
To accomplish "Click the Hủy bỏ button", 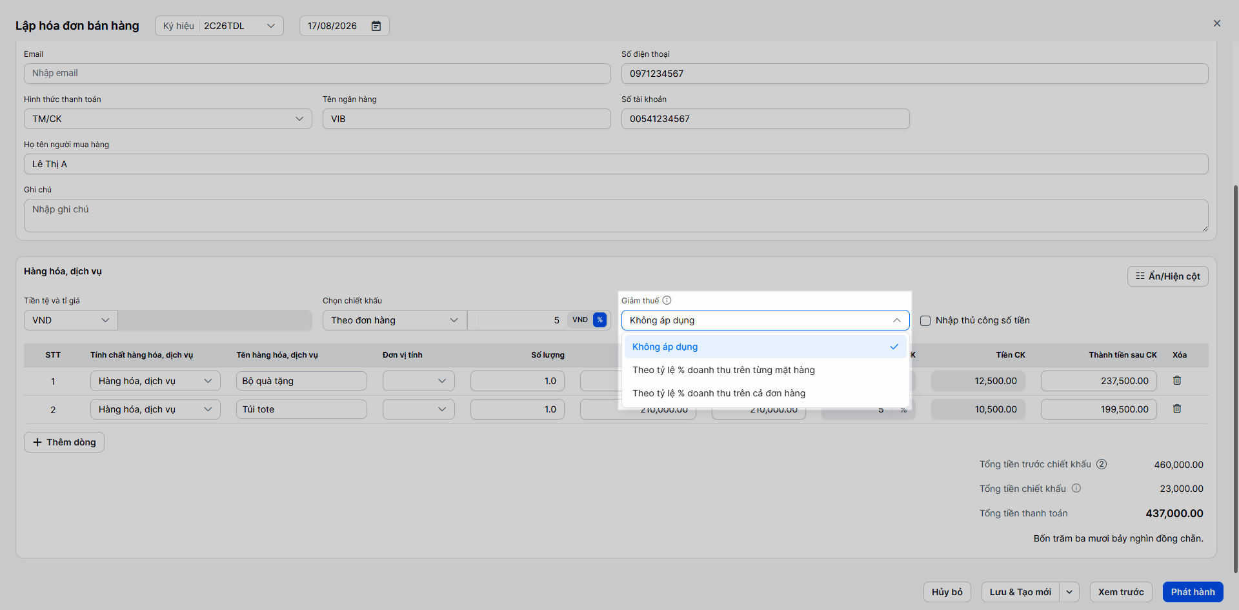I will coord(947,592).
